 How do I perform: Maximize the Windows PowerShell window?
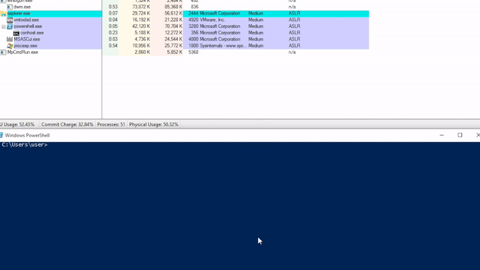click(460, 135)
